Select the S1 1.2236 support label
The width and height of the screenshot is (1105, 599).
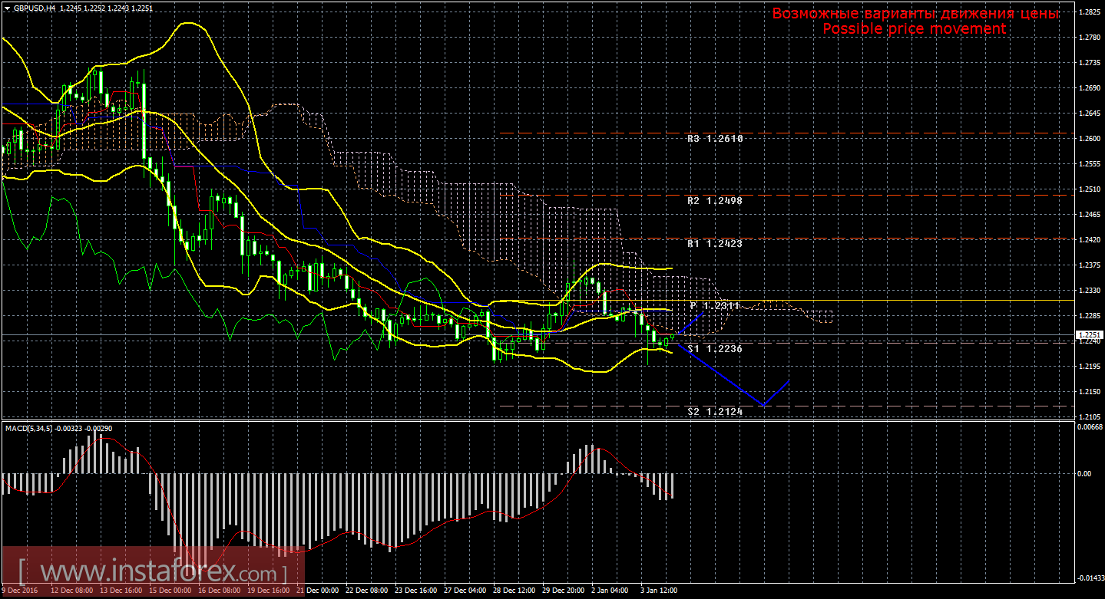tap(714, 348)
